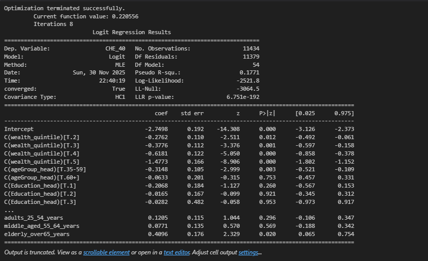This screenshot has height=261, width=428.
Task: Click the 'std err' column header
Action: 192,113
